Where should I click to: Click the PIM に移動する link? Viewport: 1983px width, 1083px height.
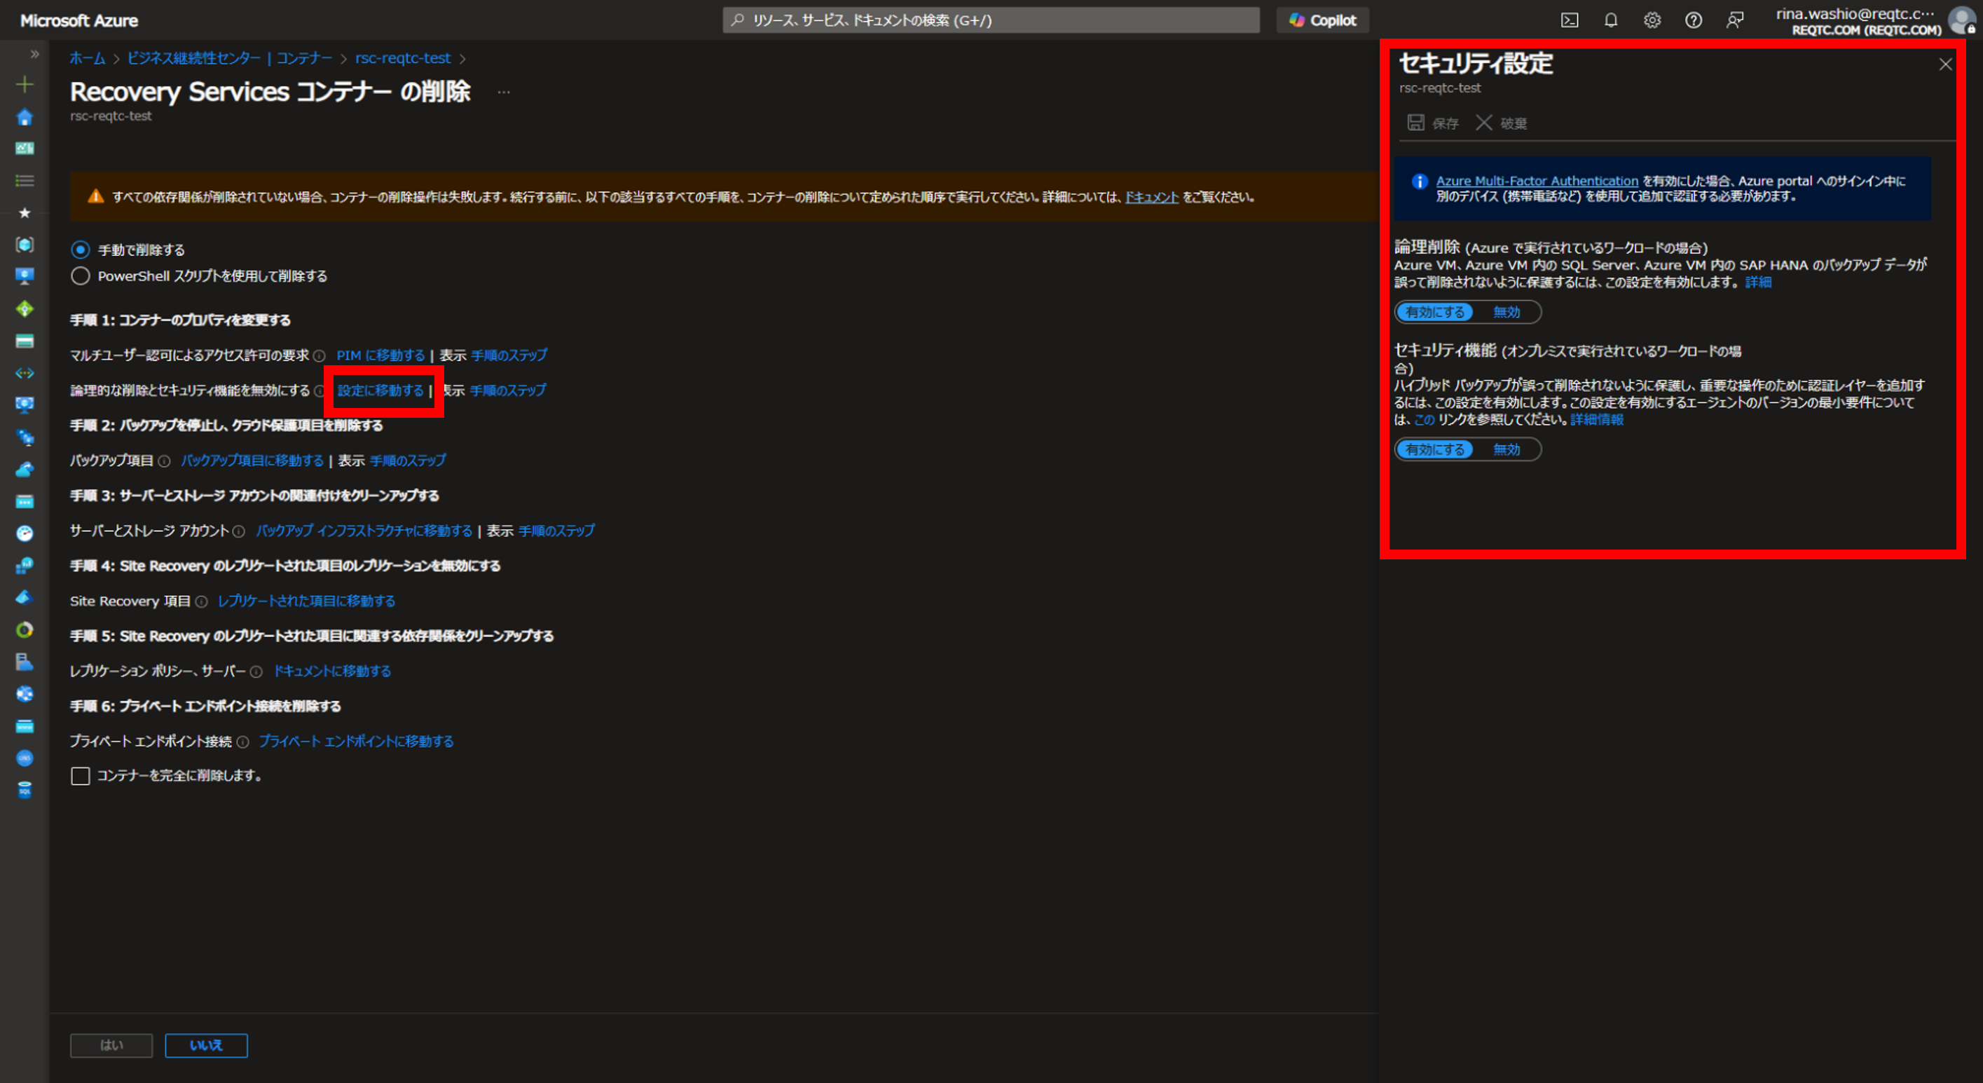click(x=380, y=355)
